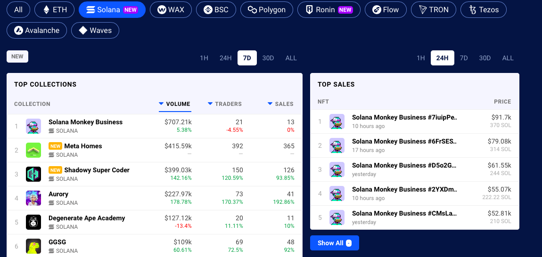This screenshot has width=542, height=257.
Task: Open Aurory collection link
Action: coord(58,194)
